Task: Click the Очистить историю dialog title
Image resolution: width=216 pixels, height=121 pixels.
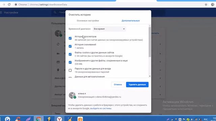Action: pyautogui.click(x=80, y=15)
